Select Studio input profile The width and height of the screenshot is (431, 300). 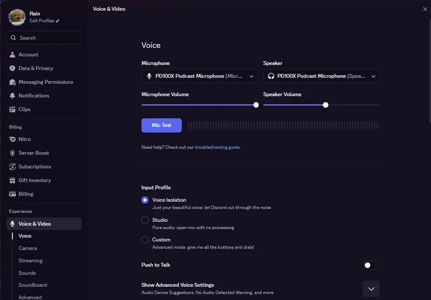click(x=145, y=220)
